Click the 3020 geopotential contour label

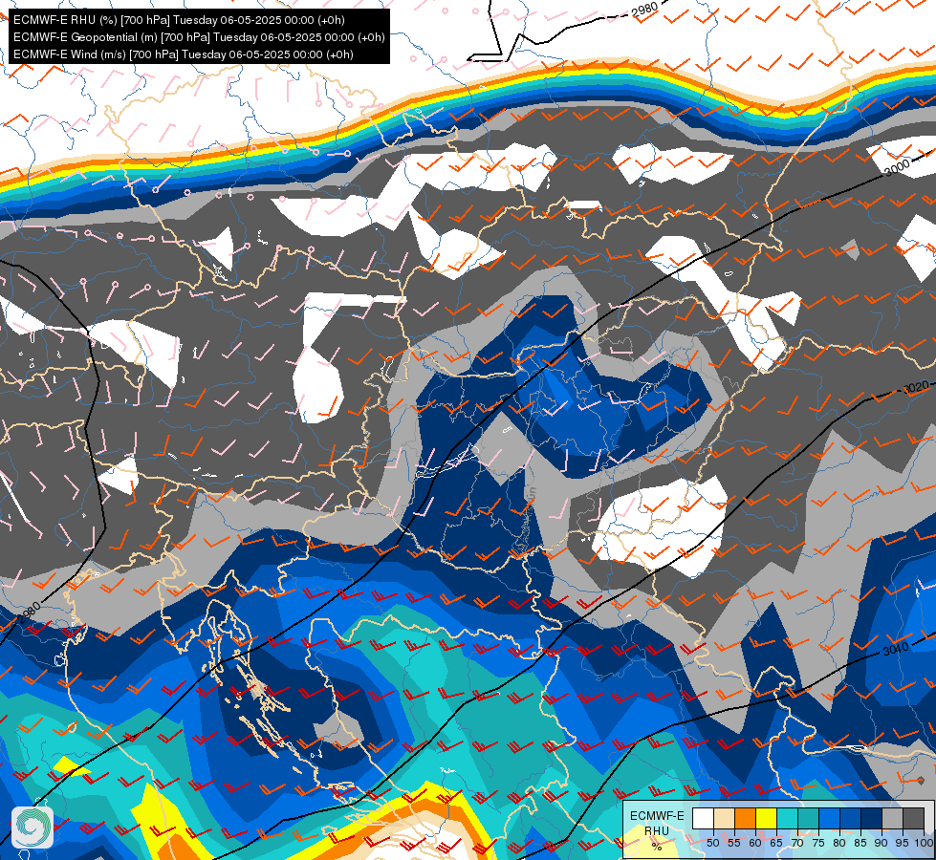(x=916, y=388)
